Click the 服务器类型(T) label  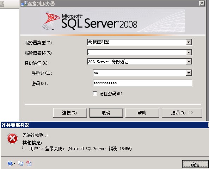point(39,43)
